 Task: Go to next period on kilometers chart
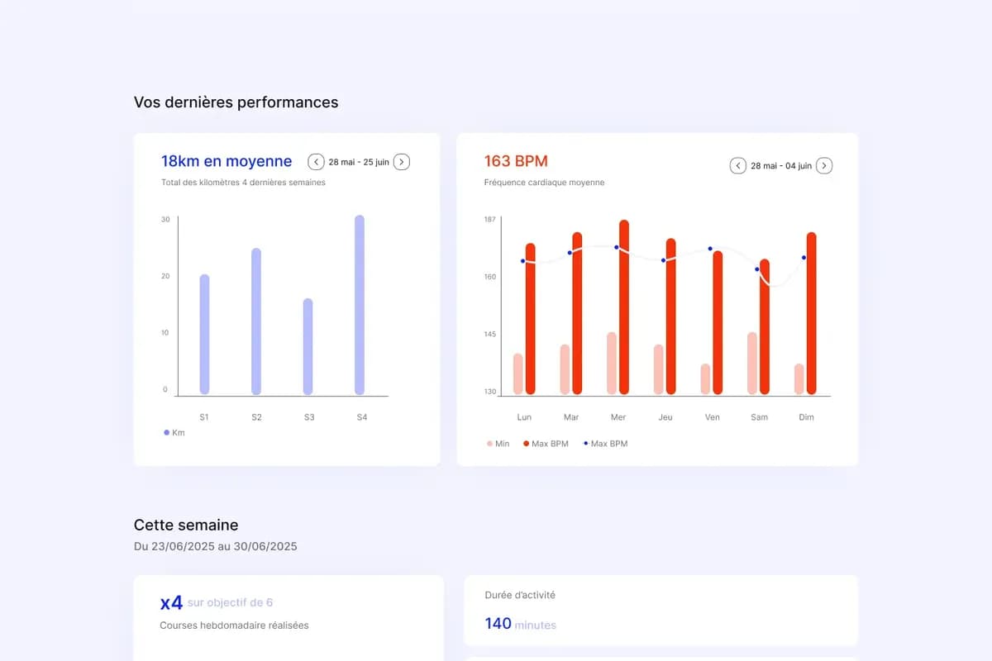coord(402,162)
